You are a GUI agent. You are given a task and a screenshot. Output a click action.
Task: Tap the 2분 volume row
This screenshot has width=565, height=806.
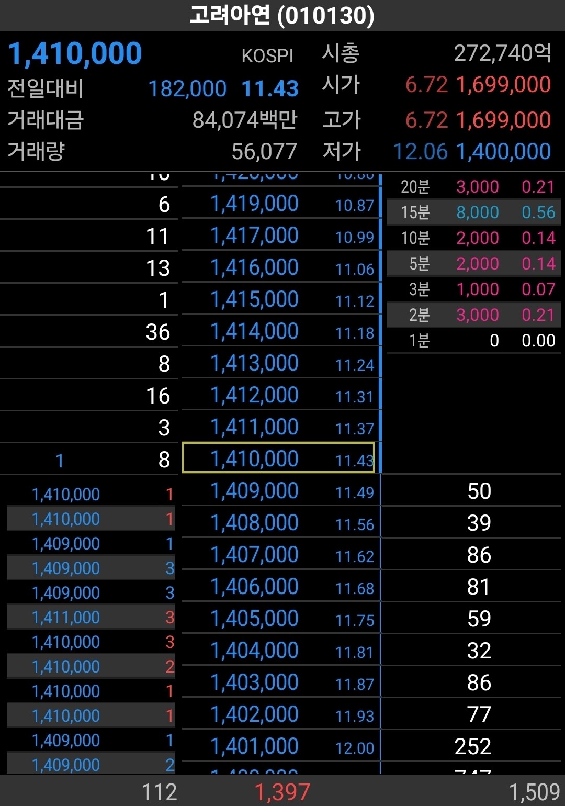pos(473,315)
